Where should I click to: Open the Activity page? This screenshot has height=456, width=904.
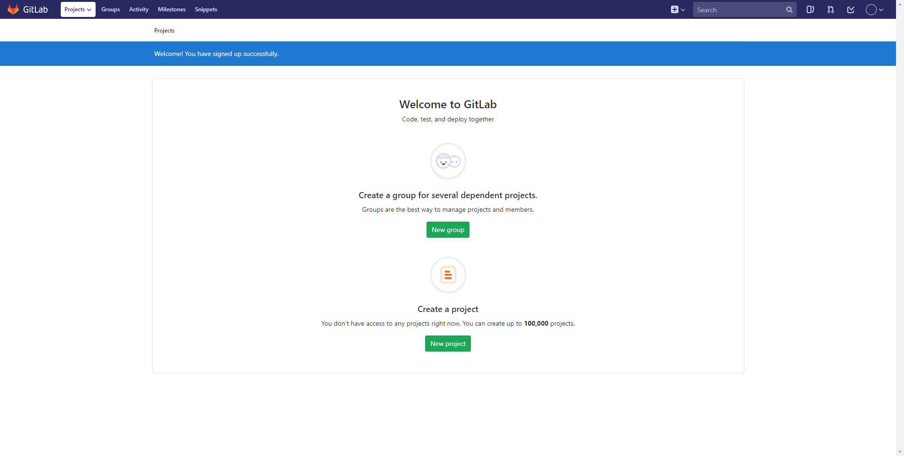[x=139, y=9]
